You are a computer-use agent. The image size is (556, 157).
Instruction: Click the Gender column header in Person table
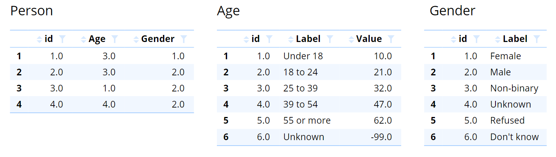pyautogui.click(x=158, y=39)
